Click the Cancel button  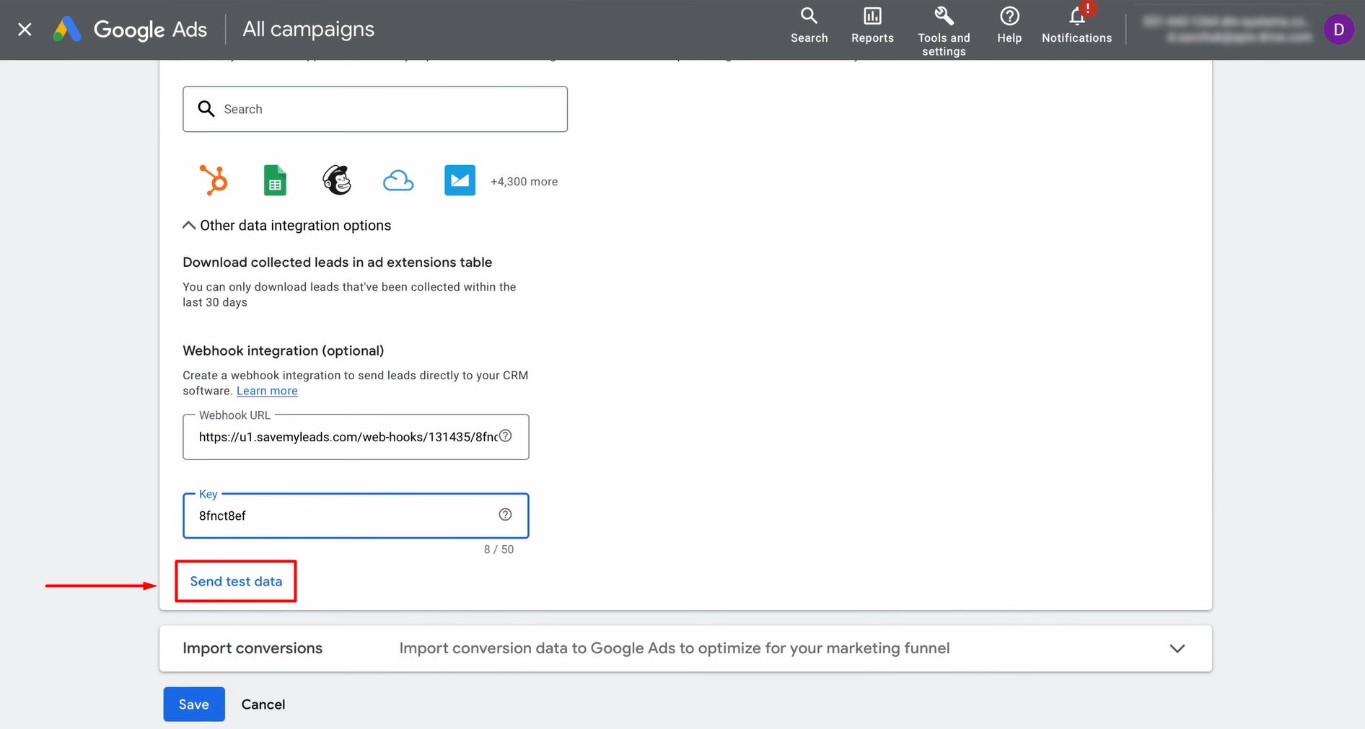263,704
